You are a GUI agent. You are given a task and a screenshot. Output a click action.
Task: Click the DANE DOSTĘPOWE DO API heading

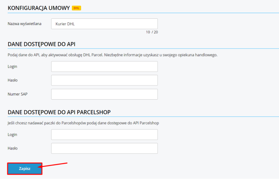(41, 44)
